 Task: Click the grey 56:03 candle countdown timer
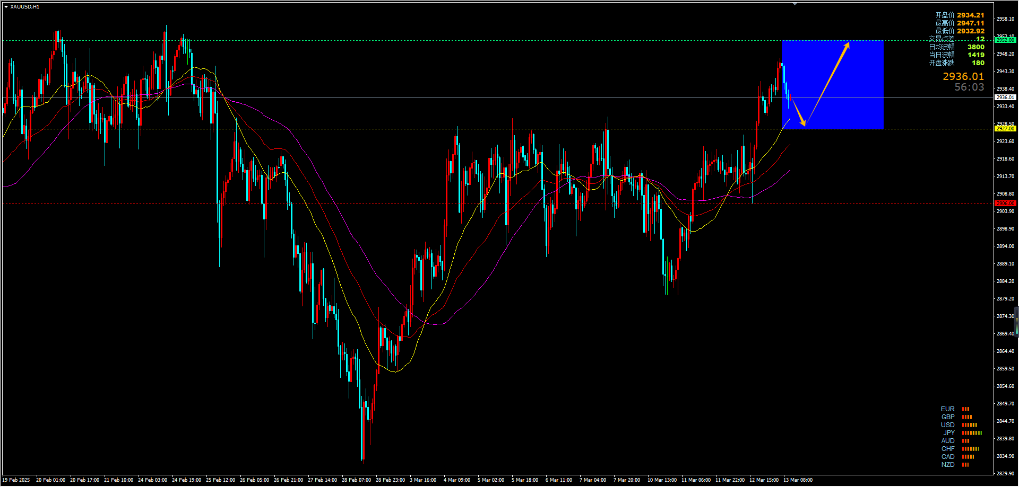(969, 87)
